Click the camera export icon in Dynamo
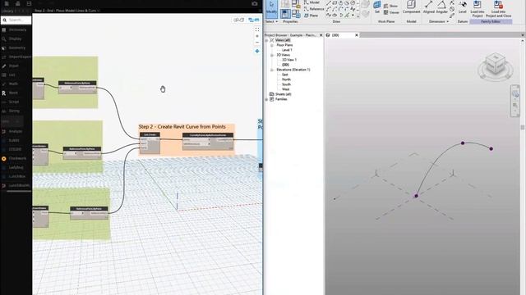This screenshot has width=526, height=295. [255, 3]
